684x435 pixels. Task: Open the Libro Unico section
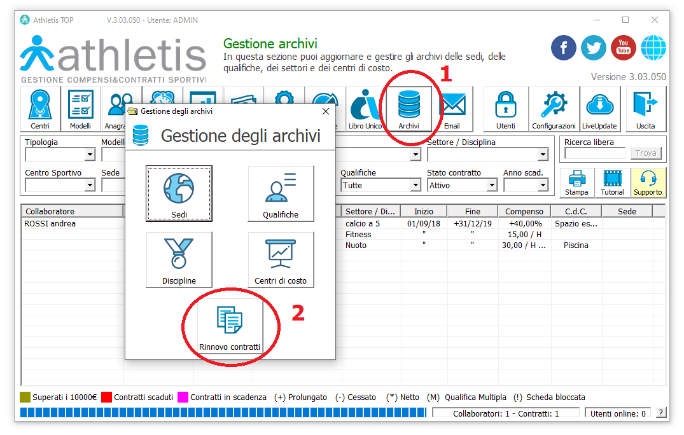click(366, 109)
